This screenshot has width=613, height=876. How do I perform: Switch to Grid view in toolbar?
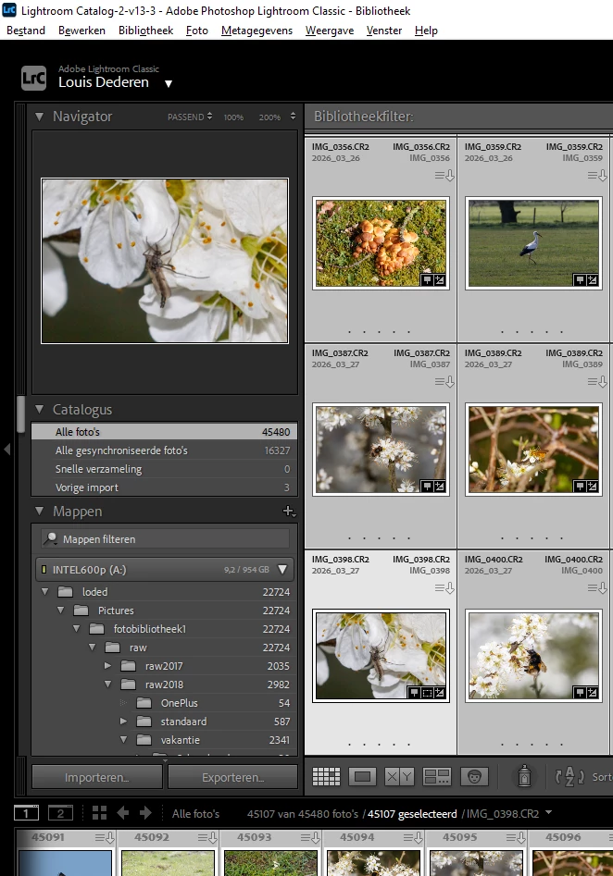click(326, 776)
